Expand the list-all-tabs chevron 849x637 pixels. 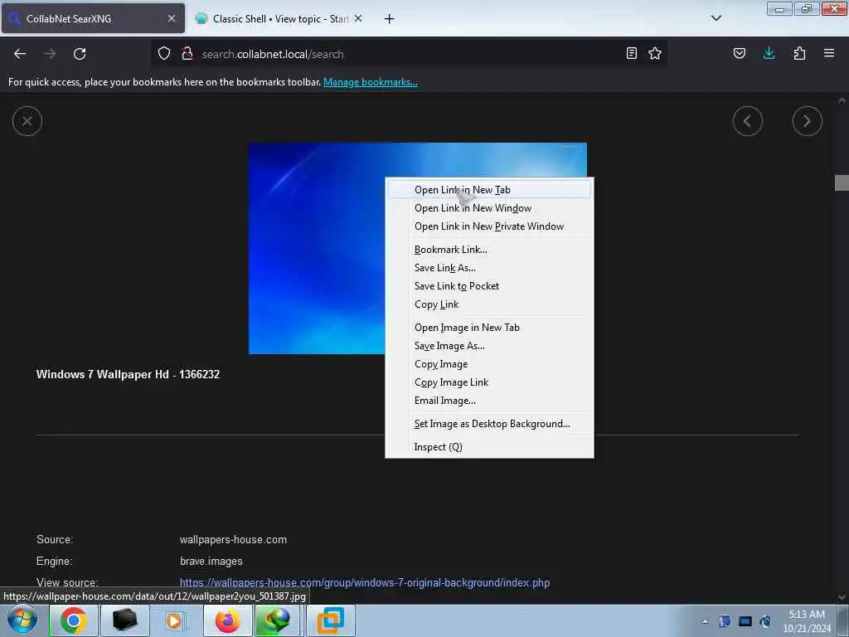[x=716, y=18]
